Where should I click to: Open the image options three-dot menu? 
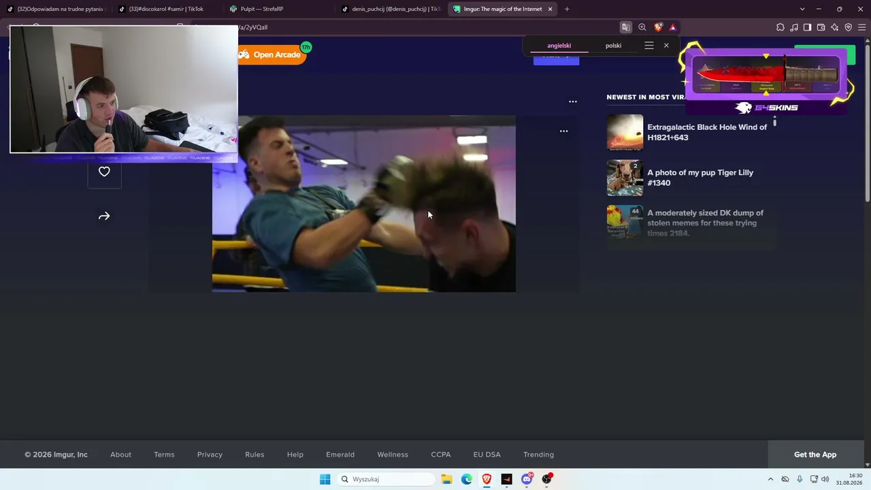[563, 131]
